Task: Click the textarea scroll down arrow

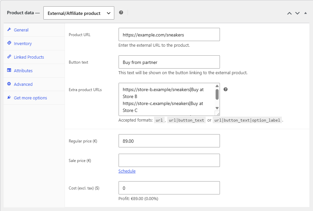Action: (217, 108)
